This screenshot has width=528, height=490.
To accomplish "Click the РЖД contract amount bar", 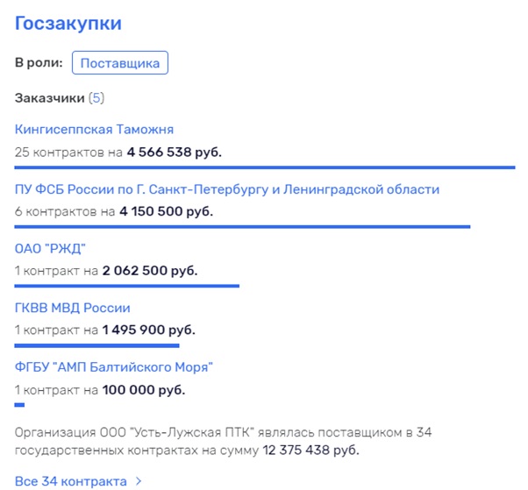I will (126, 286).
